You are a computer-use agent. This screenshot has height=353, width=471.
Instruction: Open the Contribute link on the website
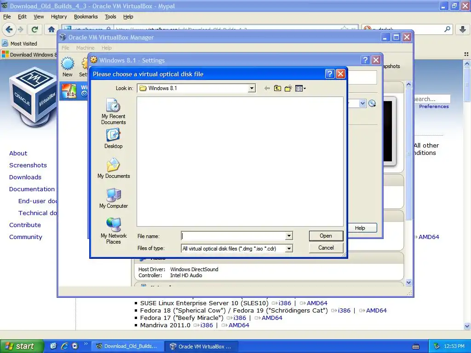coord(25,225)
